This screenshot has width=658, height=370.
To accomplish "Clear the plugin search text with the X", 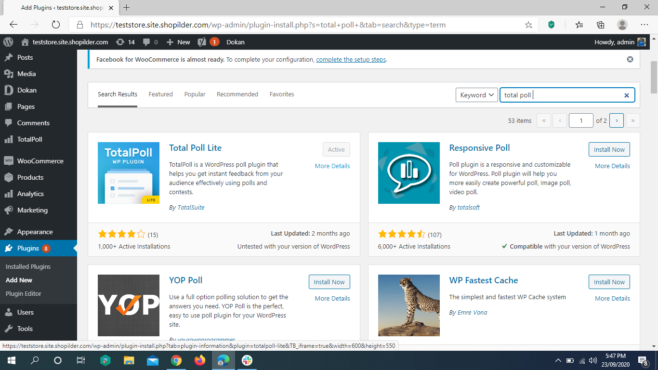I will click(x=627, y=95).
